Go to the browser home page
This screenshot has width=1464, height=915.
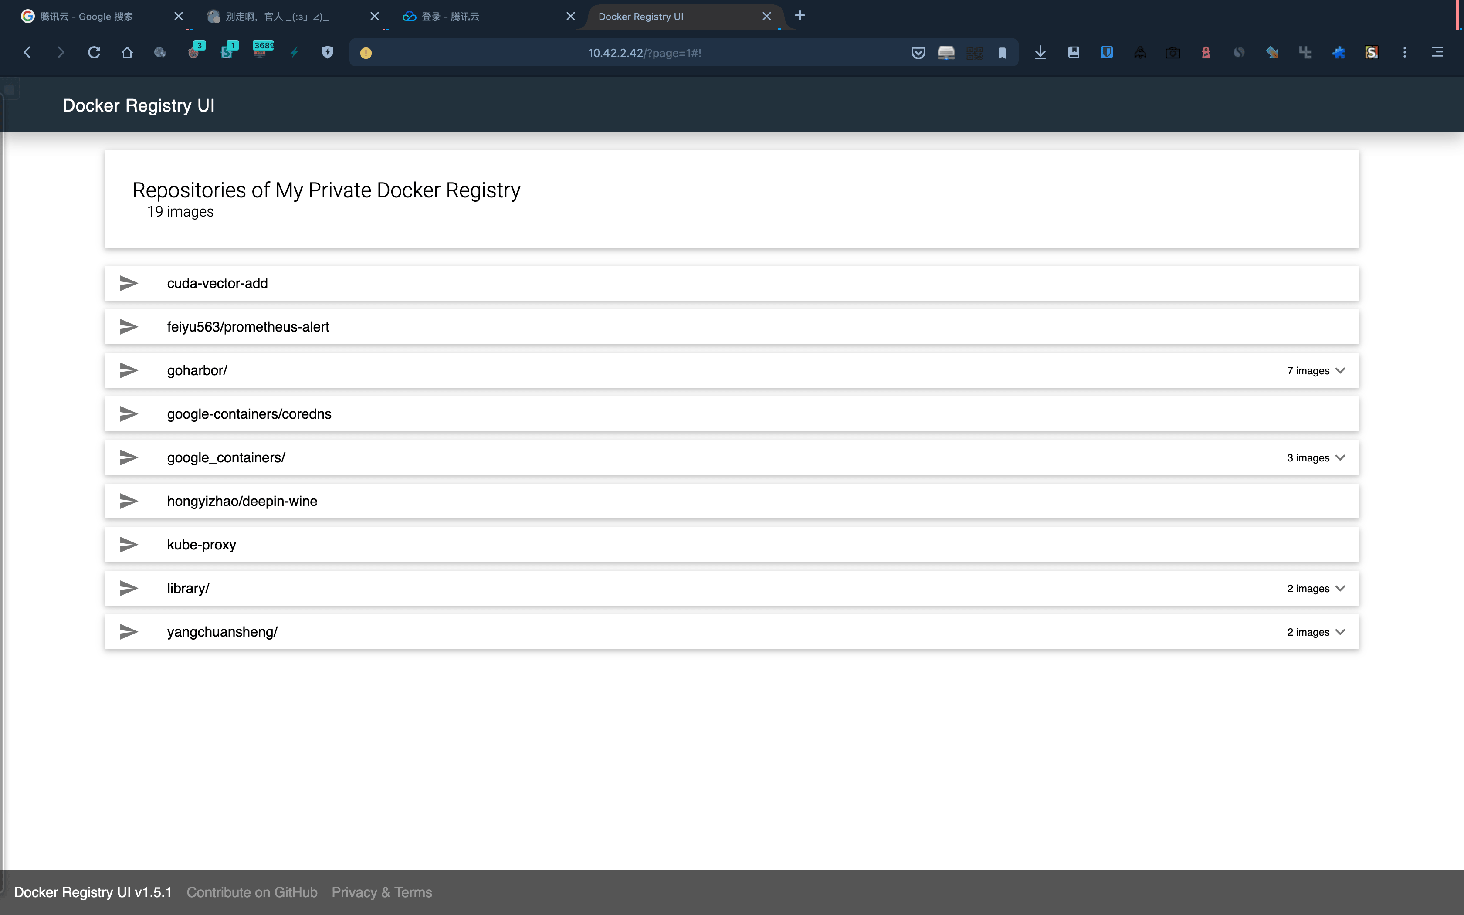tap(127, 53)
